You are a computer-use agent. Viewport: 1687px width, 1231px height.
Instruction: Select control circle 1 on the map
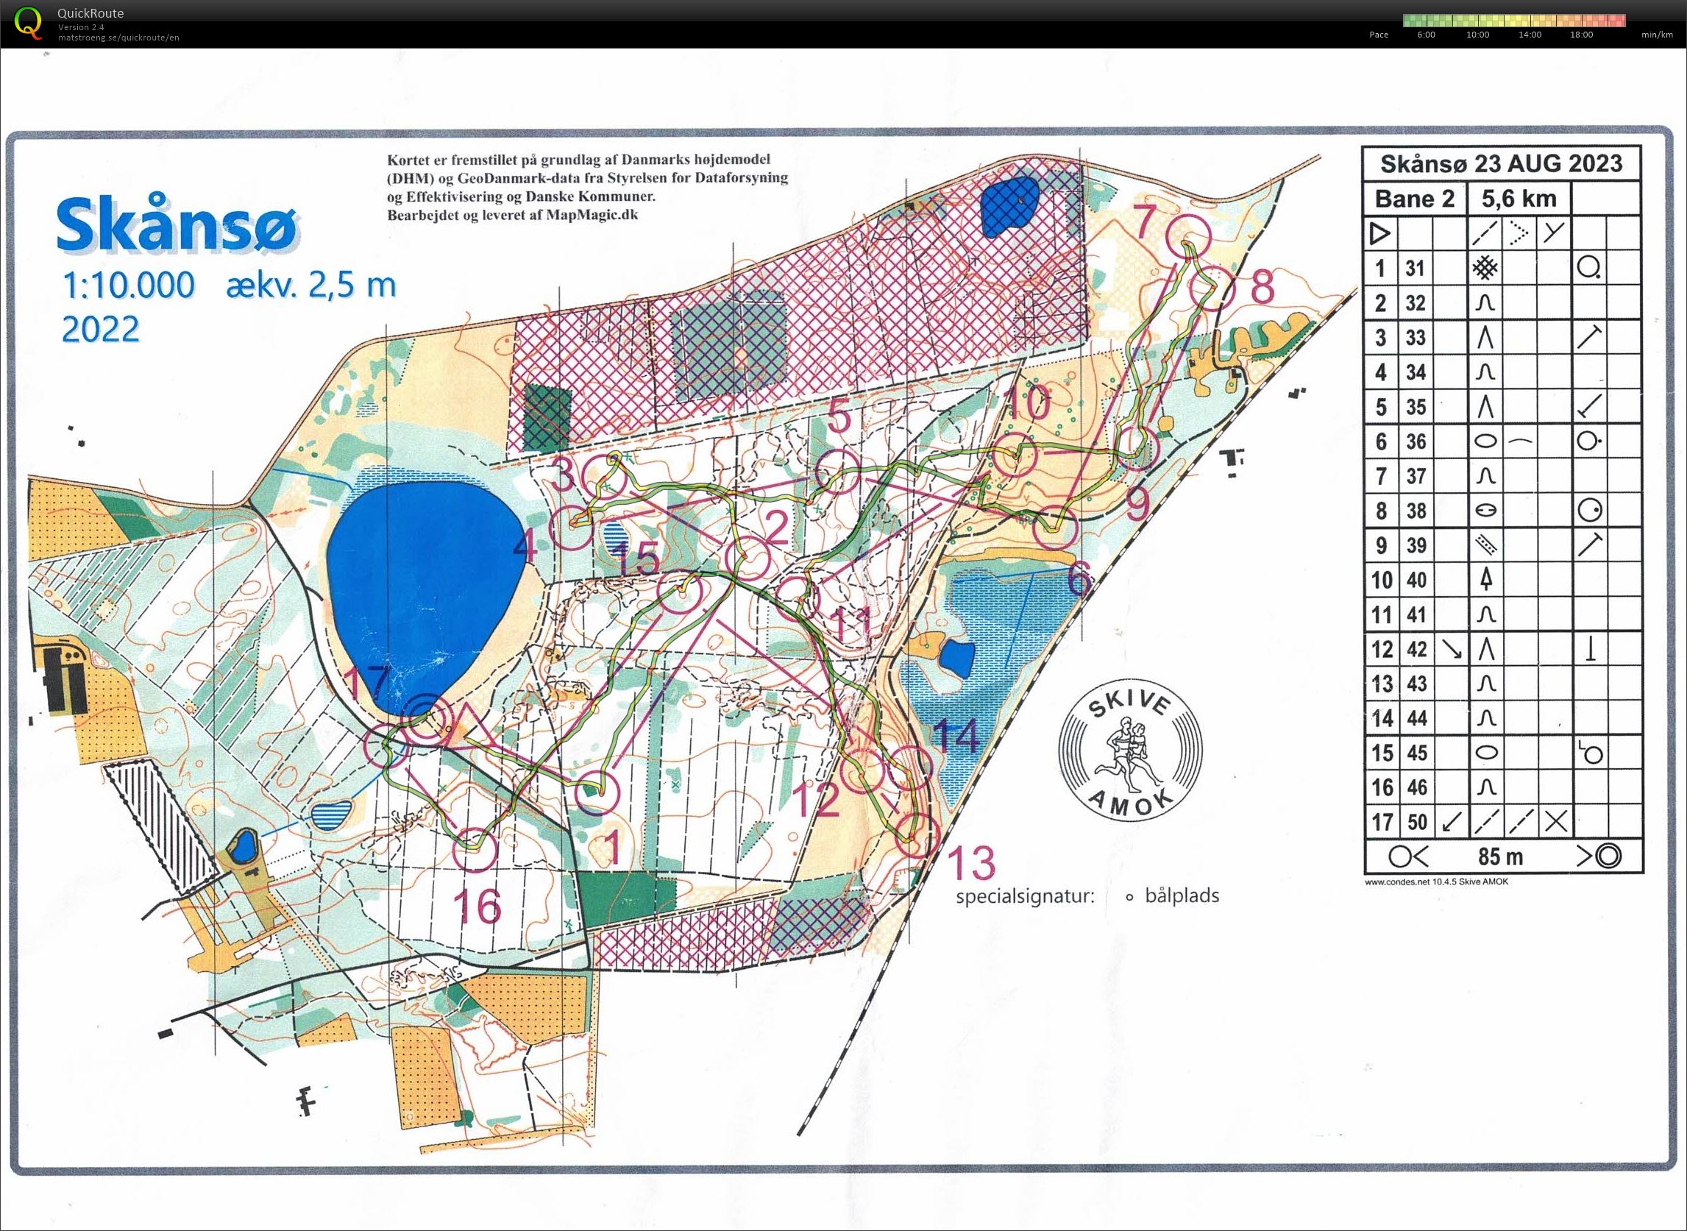[x=598, y=792]
